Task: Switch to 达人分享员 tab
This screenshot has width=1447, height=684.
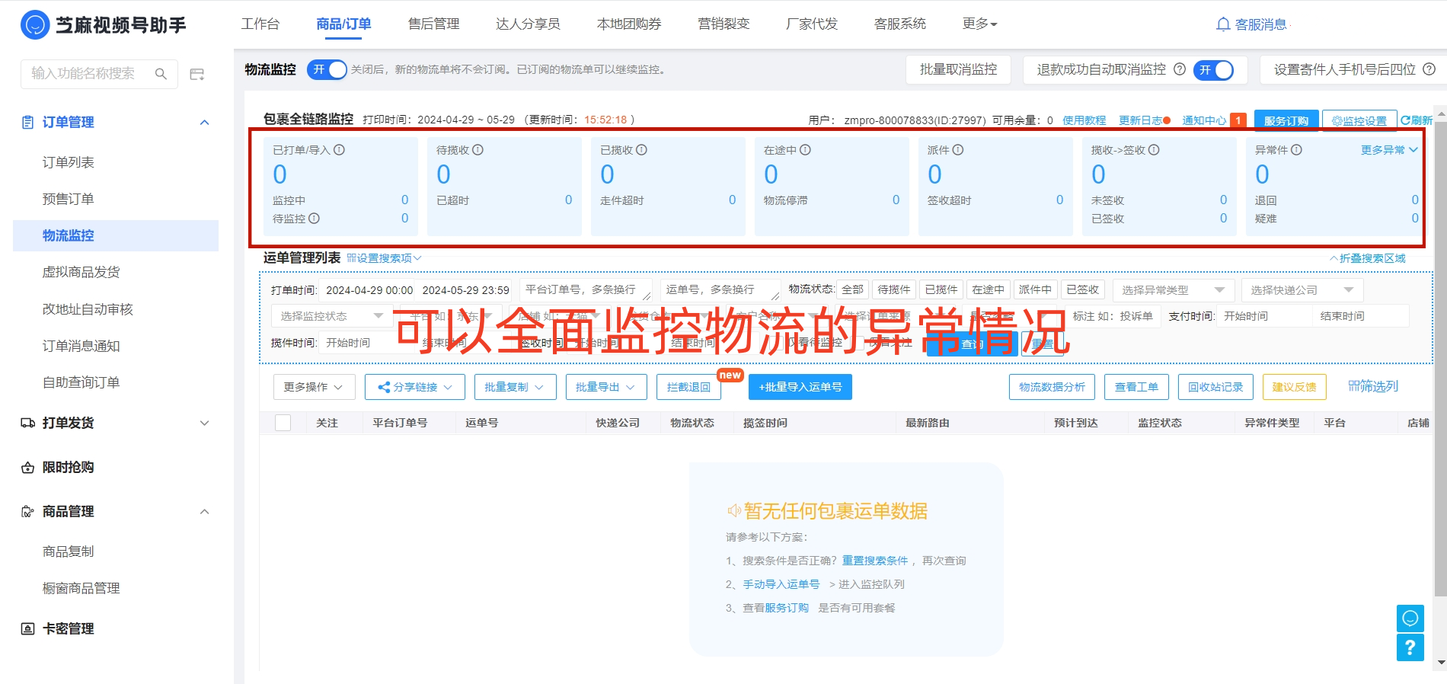Action: [528, 24]
